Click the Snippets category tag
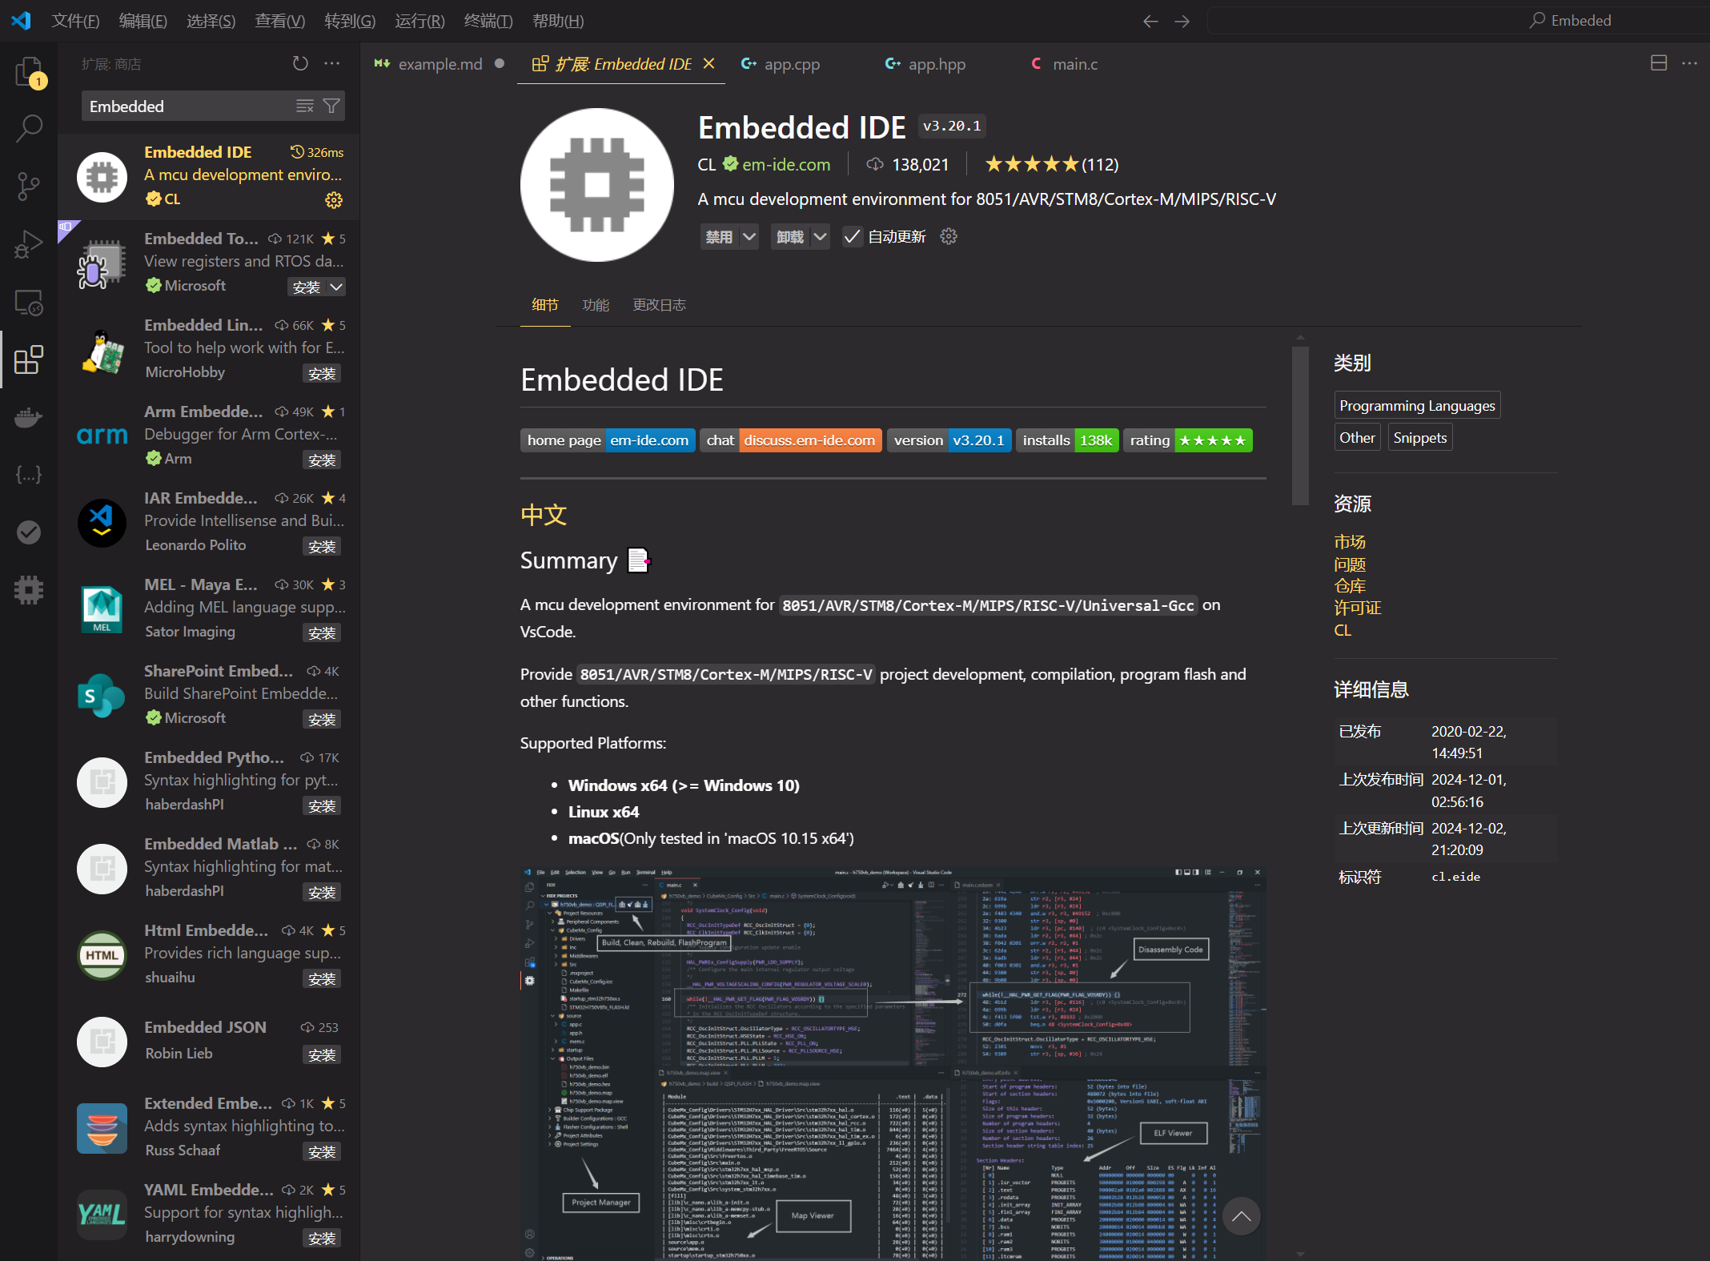This screenshot has width=1710, height=1261. [x=1419, y=437]
